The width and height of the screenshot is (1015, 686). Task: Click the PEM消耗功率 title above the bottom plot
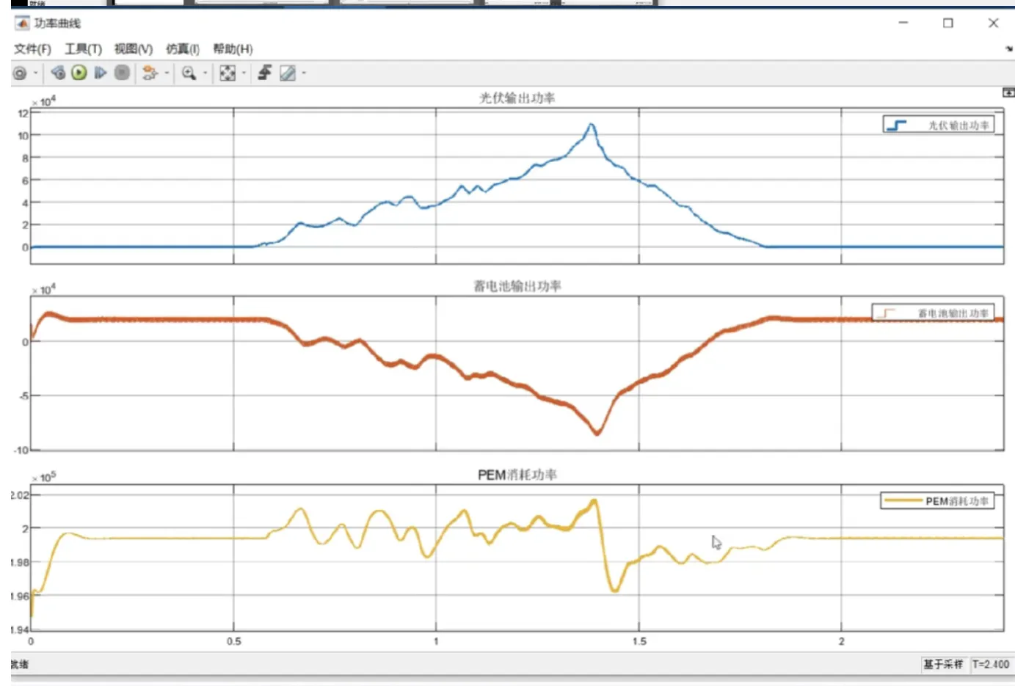517,475
